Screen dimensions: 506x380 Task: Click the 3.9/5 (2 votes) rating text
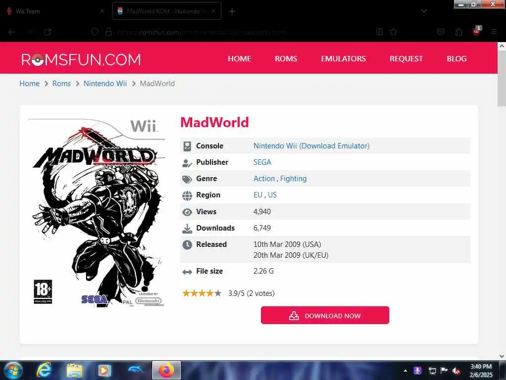pyautogui.click(x=252, y=293)
